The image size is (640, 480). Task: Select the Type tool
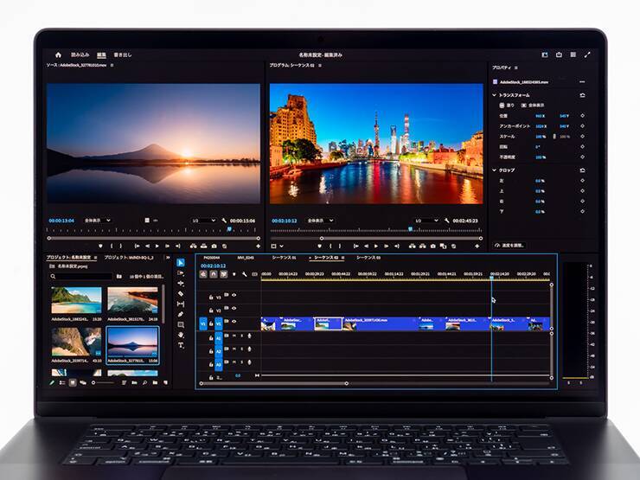click(181, 345)
